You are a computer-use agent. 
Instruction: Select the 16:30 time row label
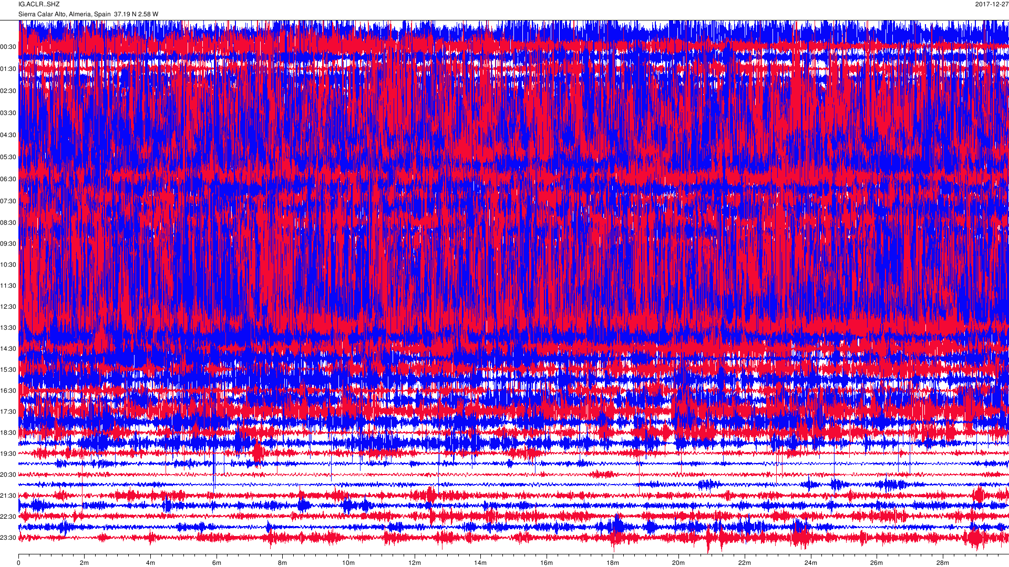[x=8, y=391]
